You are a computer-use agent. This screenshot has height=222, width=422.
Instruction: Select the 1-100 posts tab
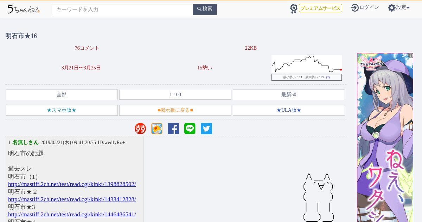175,95
